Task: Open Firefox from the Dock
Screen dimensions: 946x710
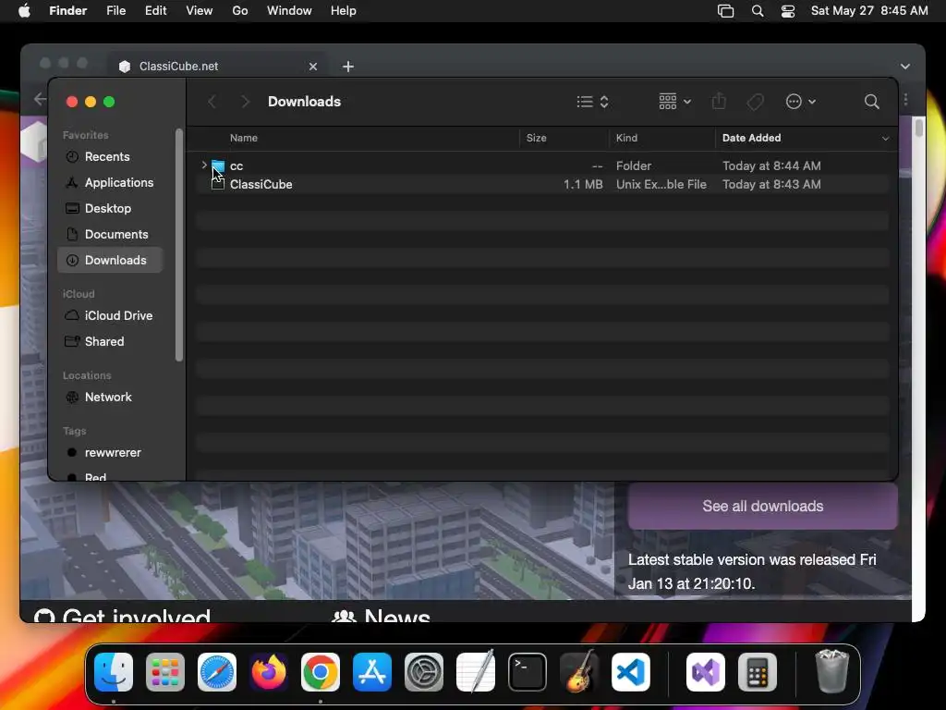Action: (269, 672)
